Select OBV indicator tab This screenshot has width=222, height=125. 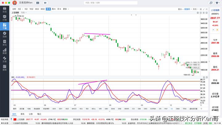click(106, 109)
